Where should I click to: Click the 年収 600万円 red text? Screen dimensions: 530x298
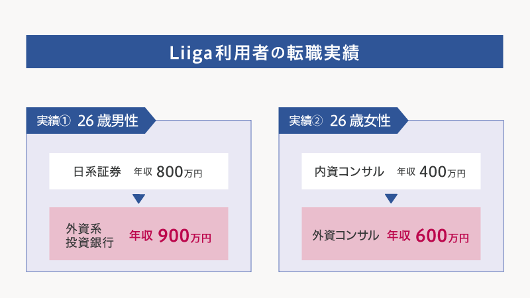click(428, 236)
